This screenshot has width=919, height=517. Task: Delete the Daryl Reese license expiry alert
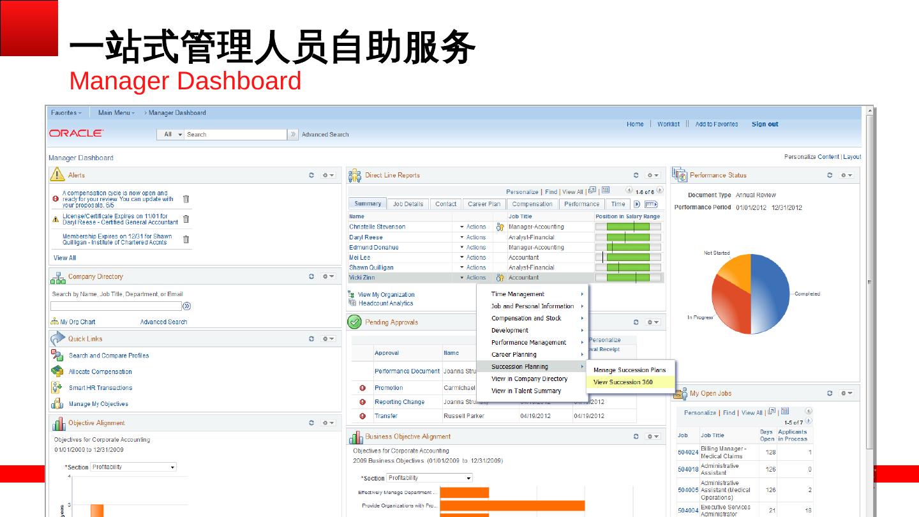click(186, 219)
